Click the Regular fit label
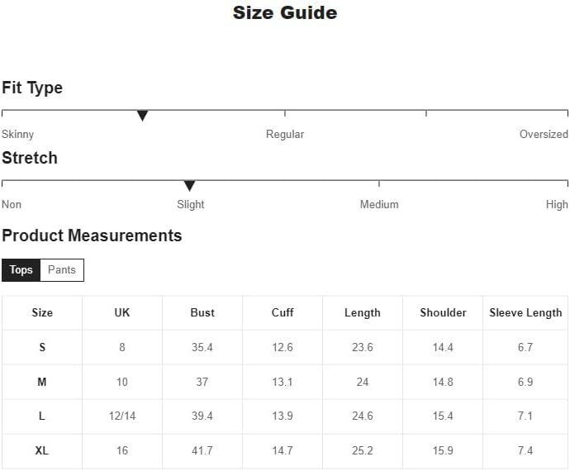Screen dimensions: 570x471 point(285,134)
